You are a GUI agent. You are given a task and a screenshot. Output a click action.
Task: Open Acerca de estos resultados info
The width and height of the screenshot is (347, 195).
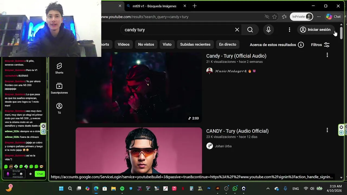point(277,45)
